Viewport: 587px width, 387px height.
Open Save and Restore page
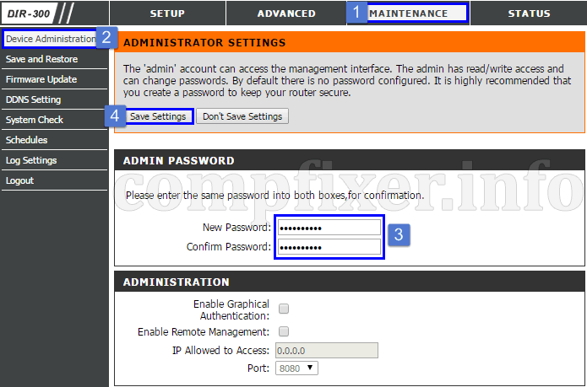(42, 59)
